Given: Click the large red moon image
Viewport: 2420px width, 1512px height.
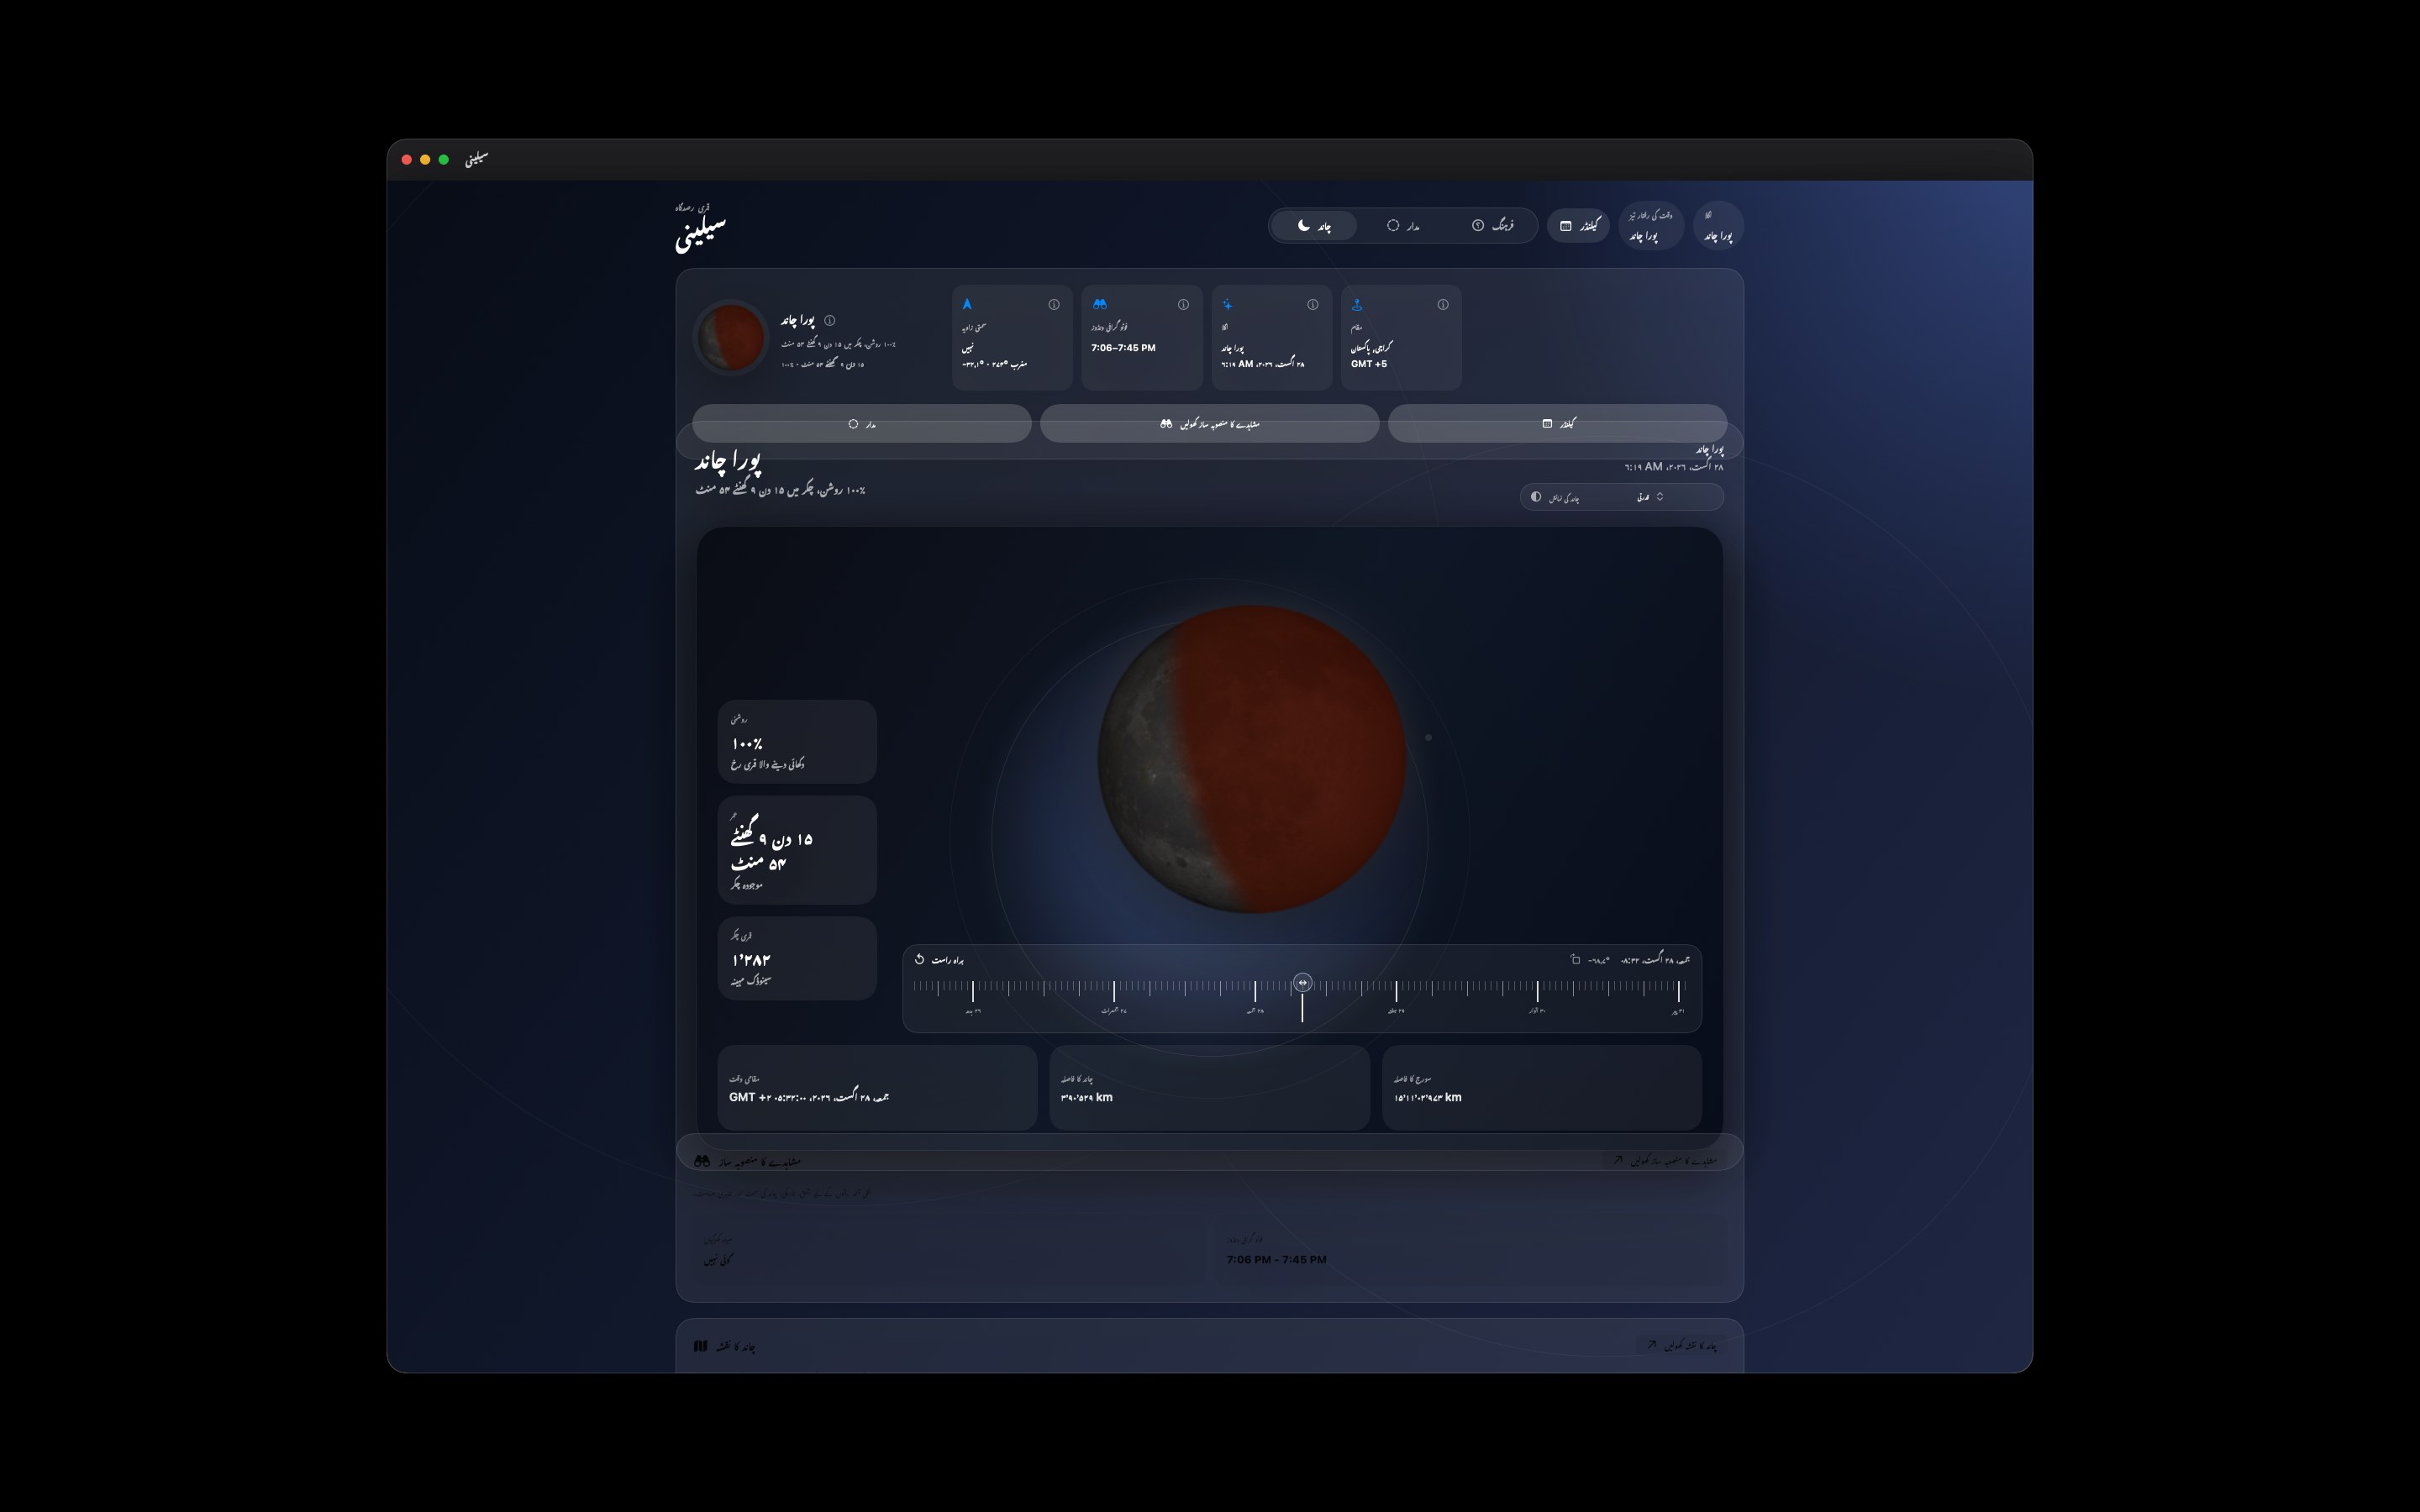Looking at the screenshot, I should click(1252, 759).
